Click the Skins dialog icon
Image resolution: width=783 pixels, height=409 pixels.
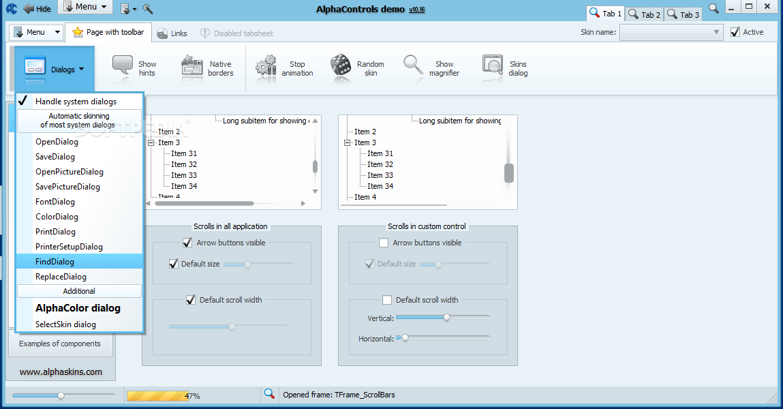click(493, 66)
